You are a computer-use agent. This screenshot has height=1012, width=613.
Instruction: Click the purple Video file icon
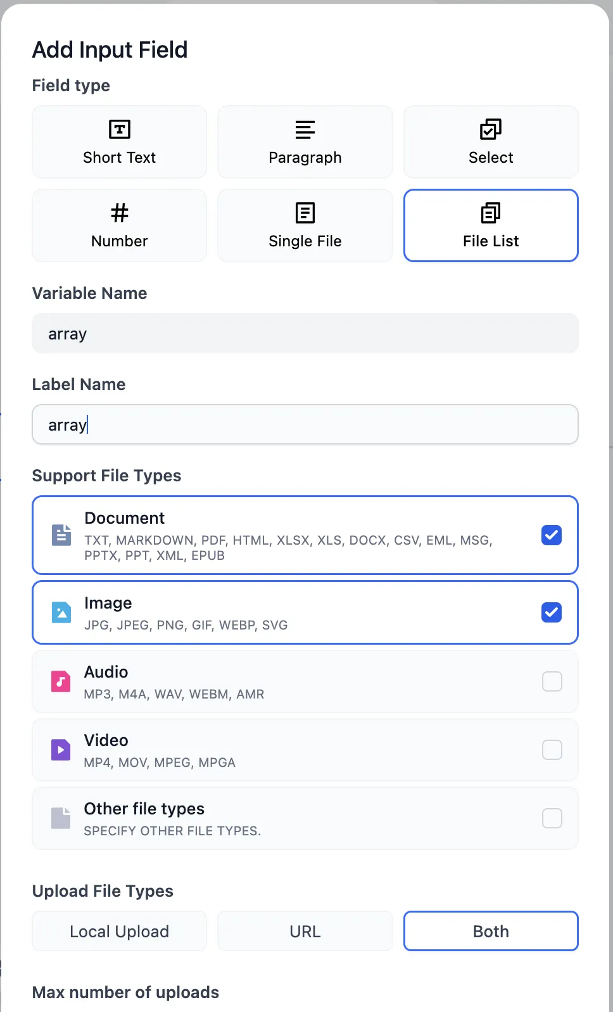pos(61,750)
